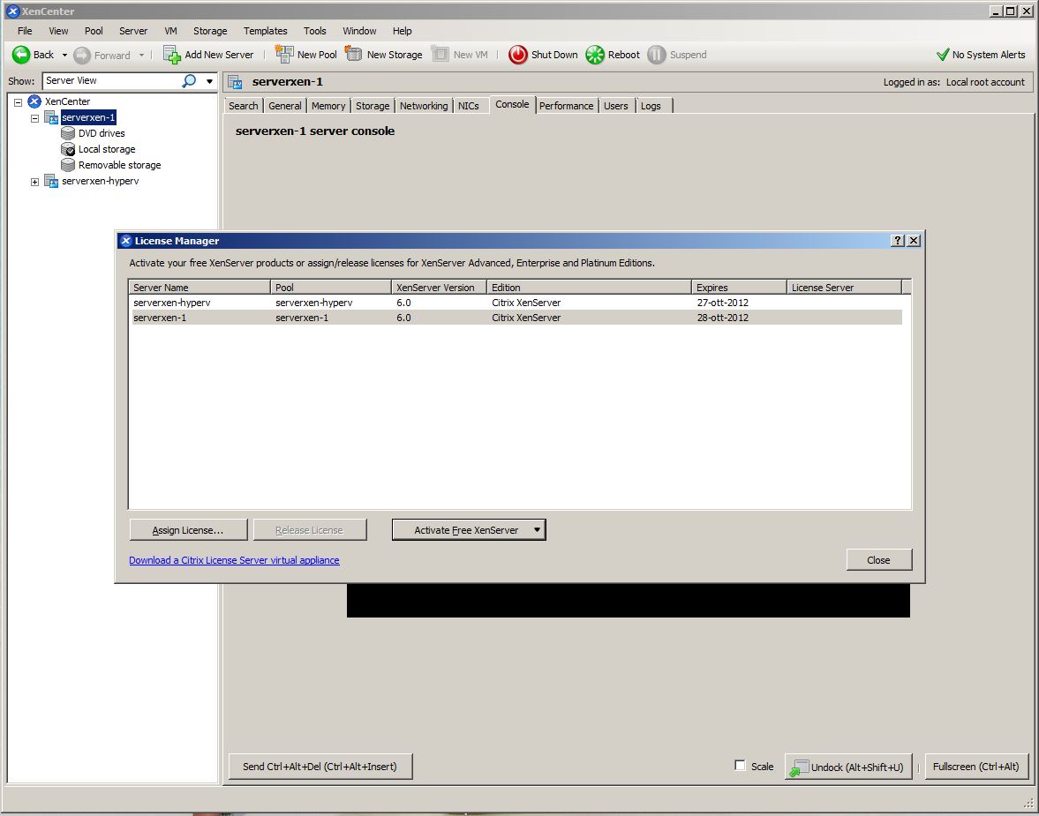1039x816 pixels.
Task: Click the Fullscreen (Ctrl+Alt) button
Action: (x=976, y=767)
